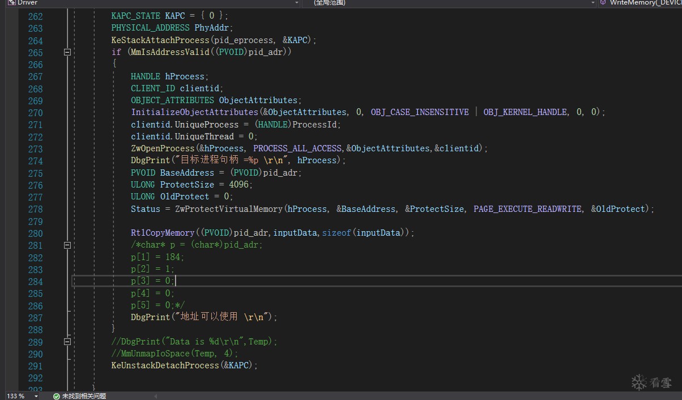Open the Driver project dropdown
This screenshot has height=400, width=682.
click(x=297, y=3)
